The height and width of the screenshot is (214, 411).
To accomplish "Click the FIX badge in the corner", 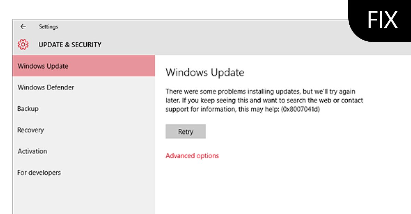I will (x=382, y=20).
